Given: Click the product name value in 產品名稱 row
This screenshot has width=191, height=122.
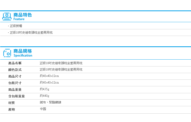Looking at the screenshot, I should tap(61, 63).
